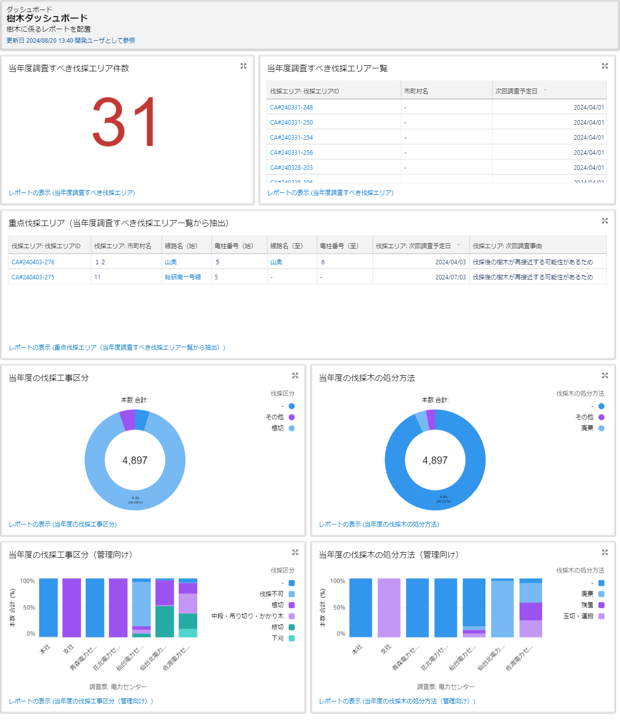Open record CA#240403-276
This screenshot has height=728, width=620.
pos(33,262)
